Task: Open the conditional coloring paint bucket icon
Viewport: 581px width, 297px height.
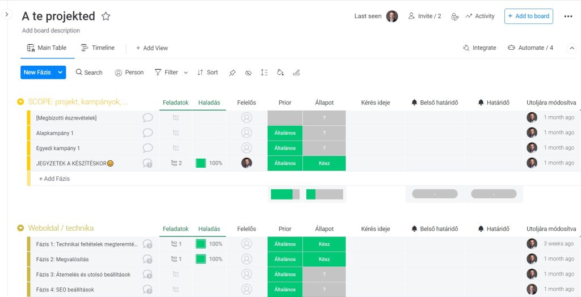Action: click(280, 73)
